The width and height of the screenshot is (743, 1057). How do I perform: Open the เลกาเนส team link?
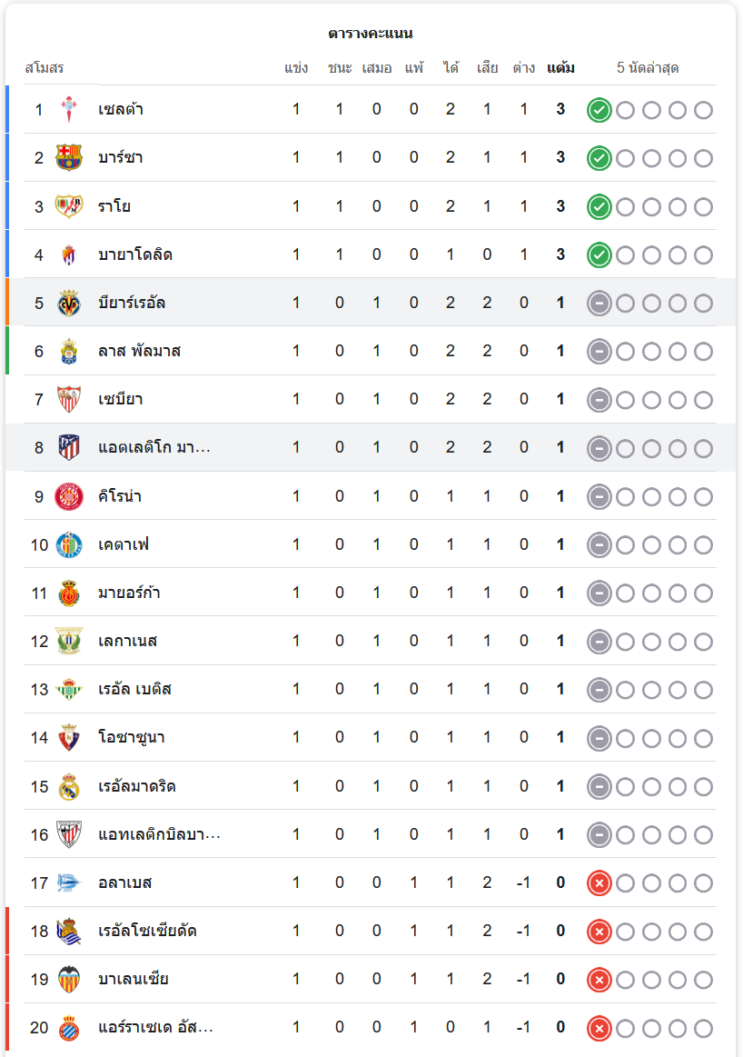pyautogui.click(x=128, y=641)
